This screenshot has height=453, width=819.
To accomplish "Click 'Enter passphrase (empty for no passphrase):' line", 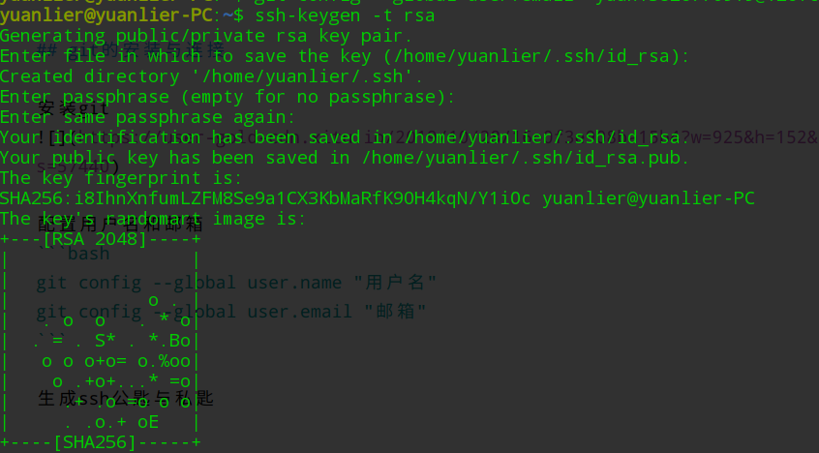I will coord(227,97).
